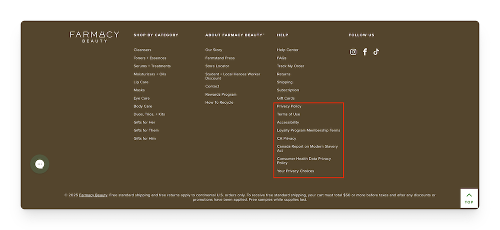The height and width of the screenshot is (230, 500).
Task: Open the Cleansers category link
Action: coord(142,50)
